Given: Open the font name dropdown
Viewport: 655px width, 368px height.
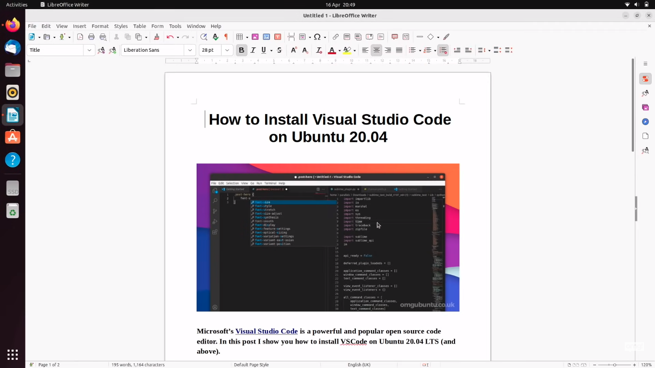Looking at the screenshot, I should (x=190, y=50).
